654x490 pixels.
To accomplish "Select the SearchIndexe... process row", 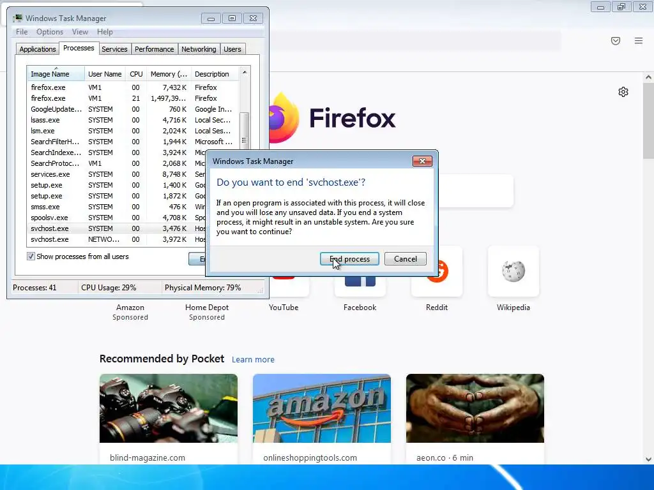I will [117, 152].
